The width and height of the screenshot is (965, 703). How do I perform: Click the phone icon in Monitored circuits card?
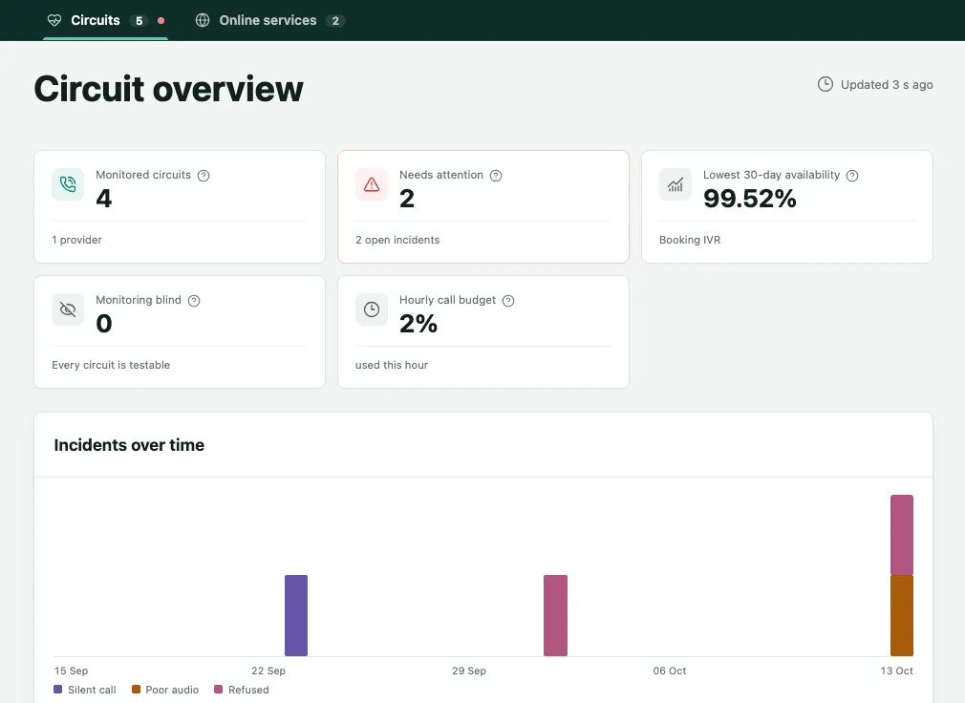(68, 184)
